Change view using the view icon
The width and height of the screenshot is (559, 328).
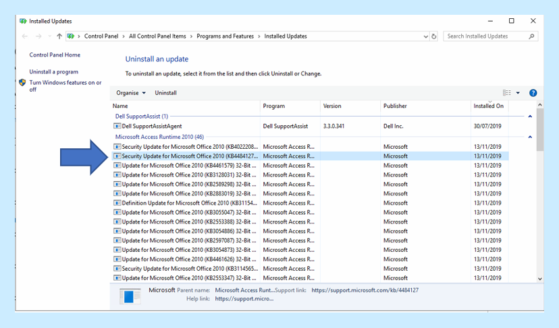(x=506, y=93)
